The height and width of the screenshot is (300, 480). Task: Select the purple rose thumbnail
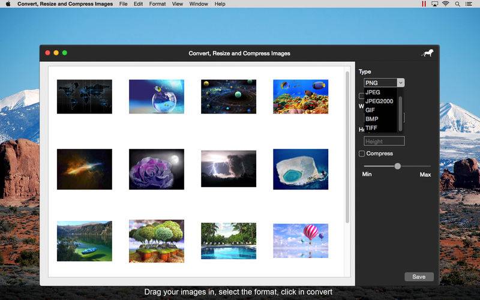pyautogui.click(x=157, y=169)
